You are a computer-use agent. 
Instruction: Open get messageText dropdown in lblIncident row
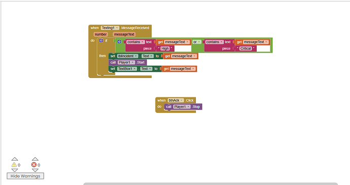pyautogui.click(x=184, y=56)
